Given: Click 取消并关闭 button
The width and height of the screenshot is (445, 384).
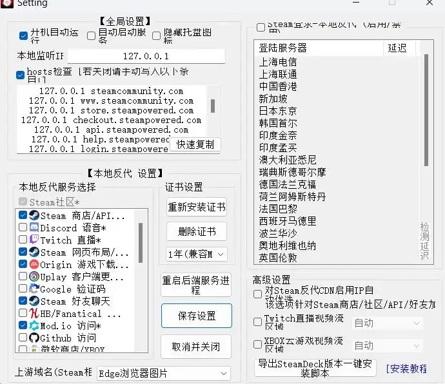Looking at the screenshot, I should click(196, 347).
